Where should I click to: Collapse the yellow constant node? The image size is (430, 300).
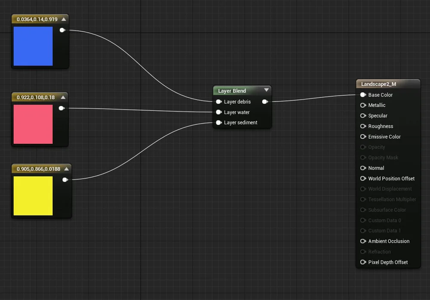[67, 168]
